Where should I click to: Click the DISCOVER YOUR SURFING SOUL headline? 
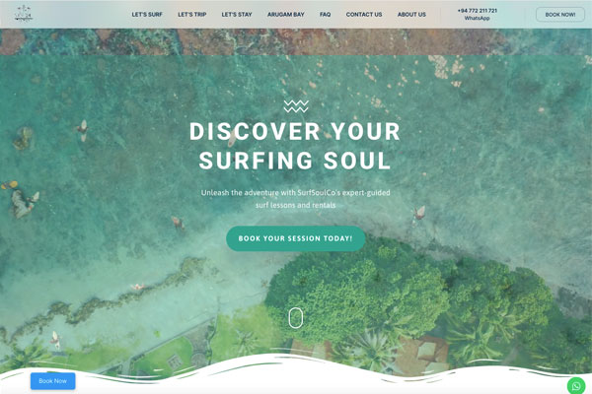pos(295,146)
